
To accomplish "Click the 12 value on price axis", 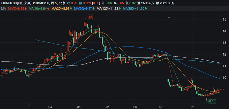I will click(224, 54).
